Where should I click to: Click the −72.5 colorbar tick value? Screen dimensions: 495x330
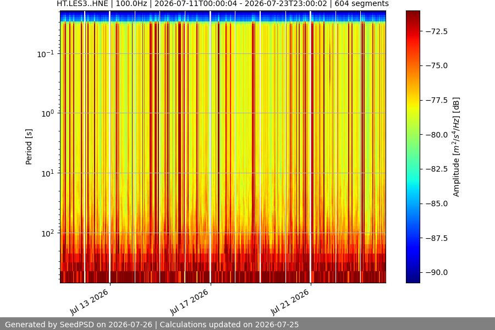[436, 31]
